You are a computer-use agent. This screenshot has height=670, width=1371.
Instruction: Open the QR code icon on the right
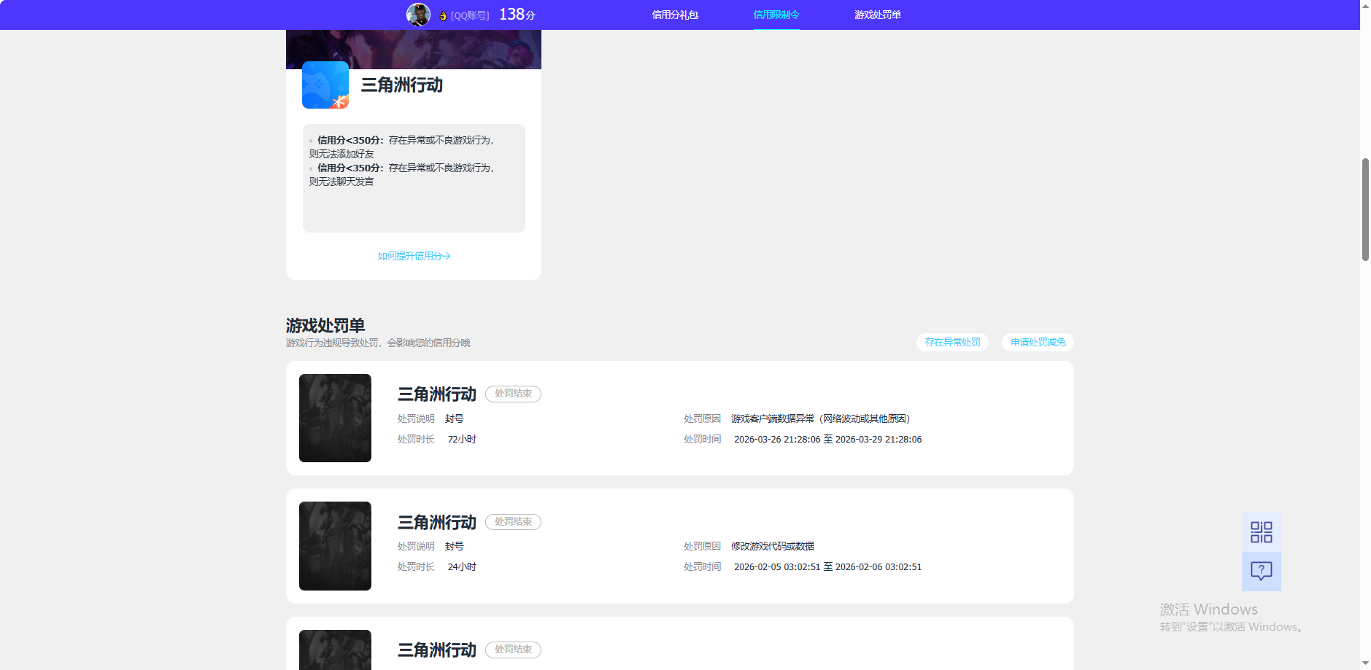pos(1261,532)
